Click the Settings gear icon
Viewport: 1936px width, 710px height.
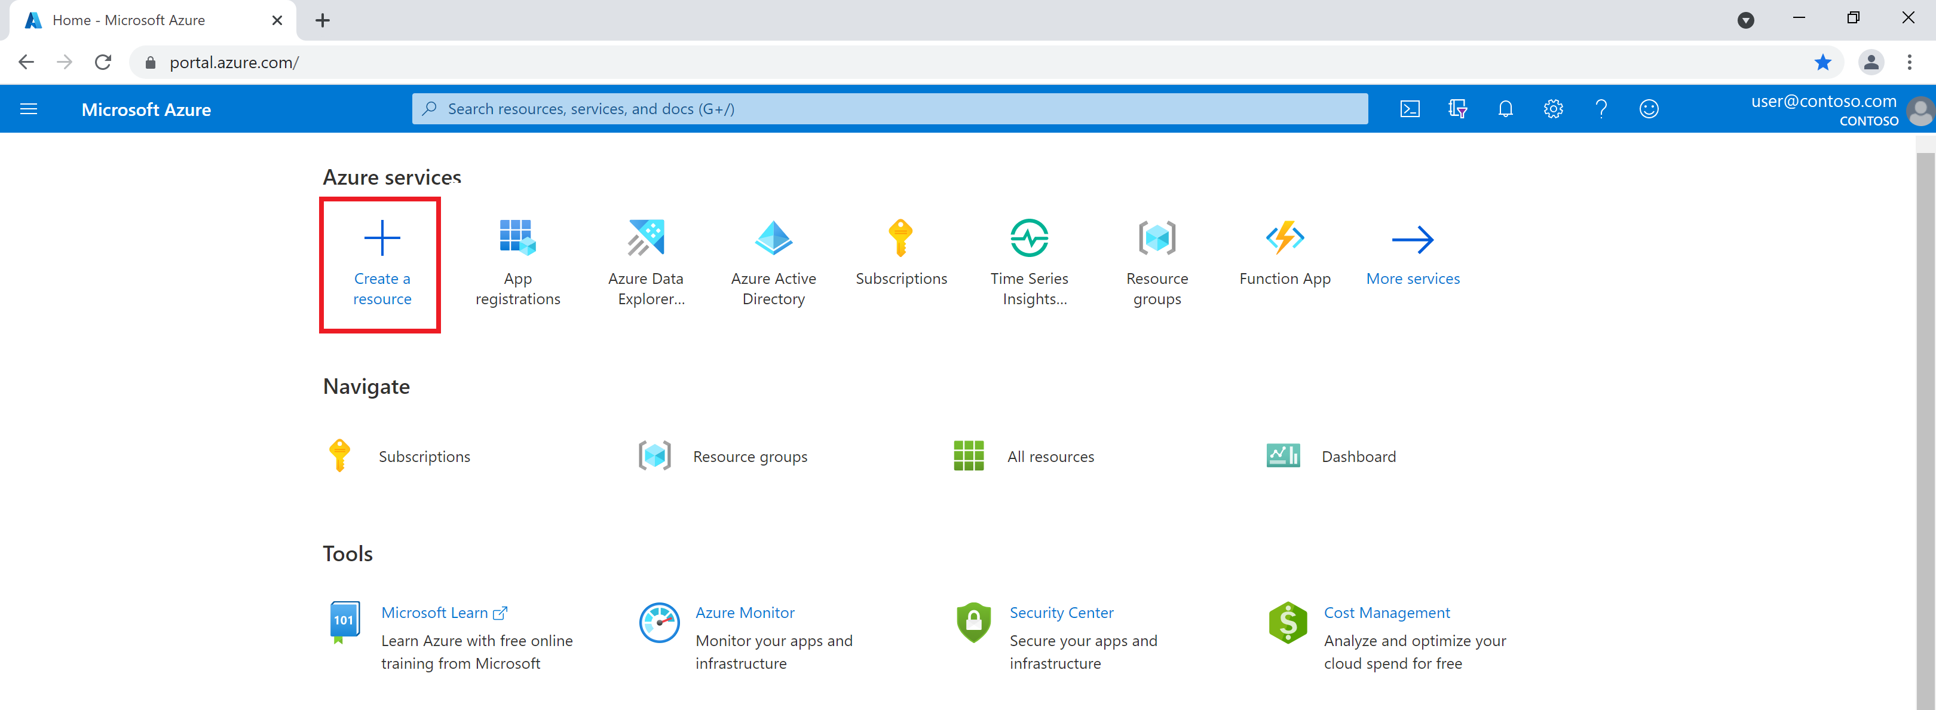point(1552,110)
